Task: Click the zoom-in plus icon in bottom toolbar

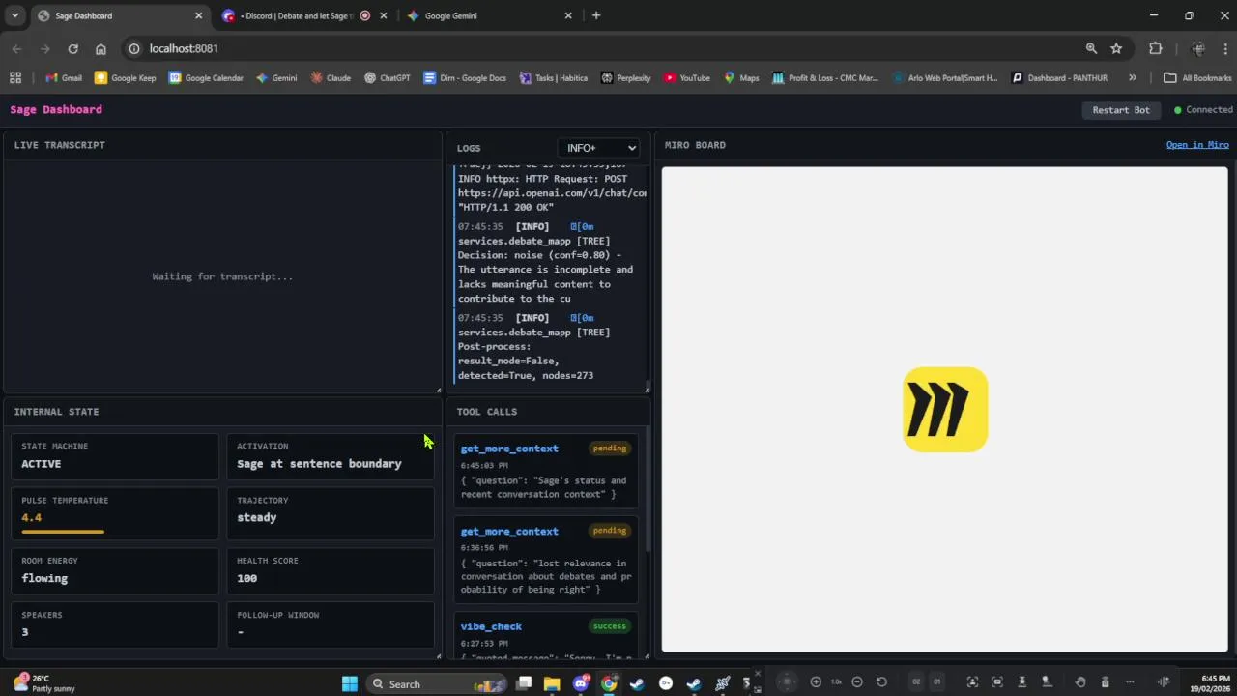Action: 816,682
